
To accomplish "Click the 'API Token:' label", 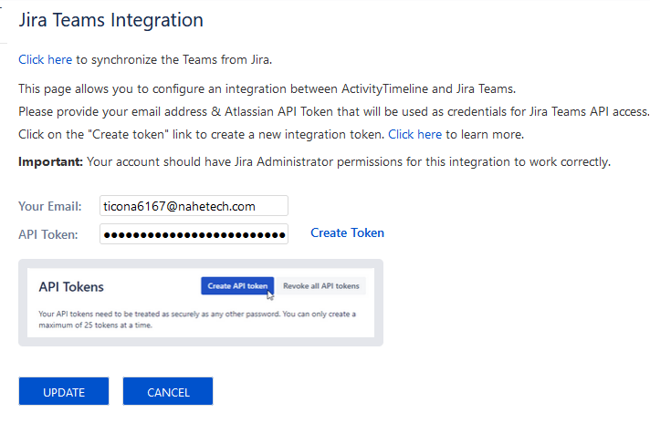I will [48, 234].
